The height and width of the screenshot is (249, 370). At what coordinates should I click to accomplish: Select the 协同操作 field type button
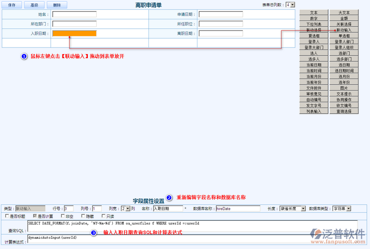[344, 100]
